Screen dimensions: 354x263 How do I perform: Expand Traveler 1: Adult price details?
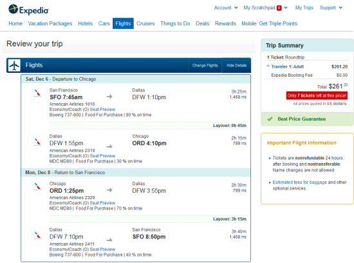(x=287, y=66)
